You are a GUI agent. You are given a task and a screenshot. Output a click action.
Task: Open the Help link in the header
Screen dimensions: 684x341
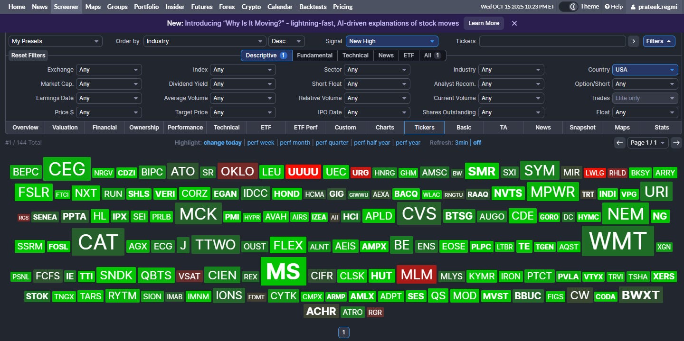614,7
